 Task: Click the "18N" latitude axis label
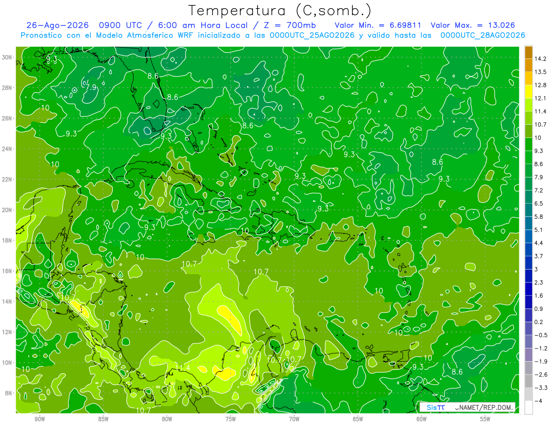click(7, 240)
